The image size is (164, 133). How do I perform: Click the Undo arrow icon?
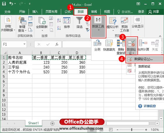(11, 4)
